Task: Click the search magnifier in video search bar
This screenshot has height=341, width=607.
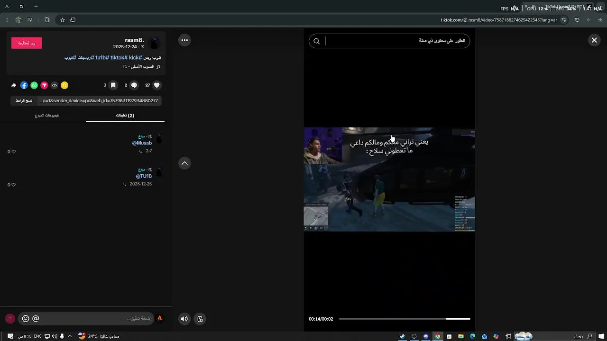Action: click(317, 41)
